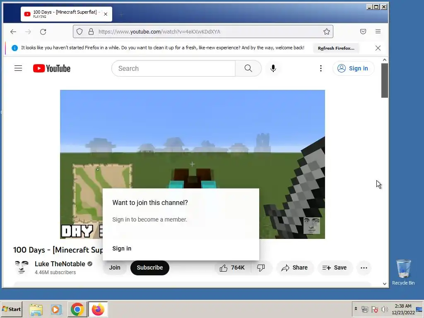Image resolution: width=424 pixels, height=318 pixels.
Task: Click the YouTube Search field
Action: pos(173,68)
